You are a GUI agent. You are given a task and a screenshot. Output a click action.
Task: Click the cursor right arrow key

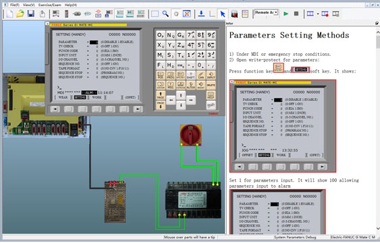pos(191,100)
